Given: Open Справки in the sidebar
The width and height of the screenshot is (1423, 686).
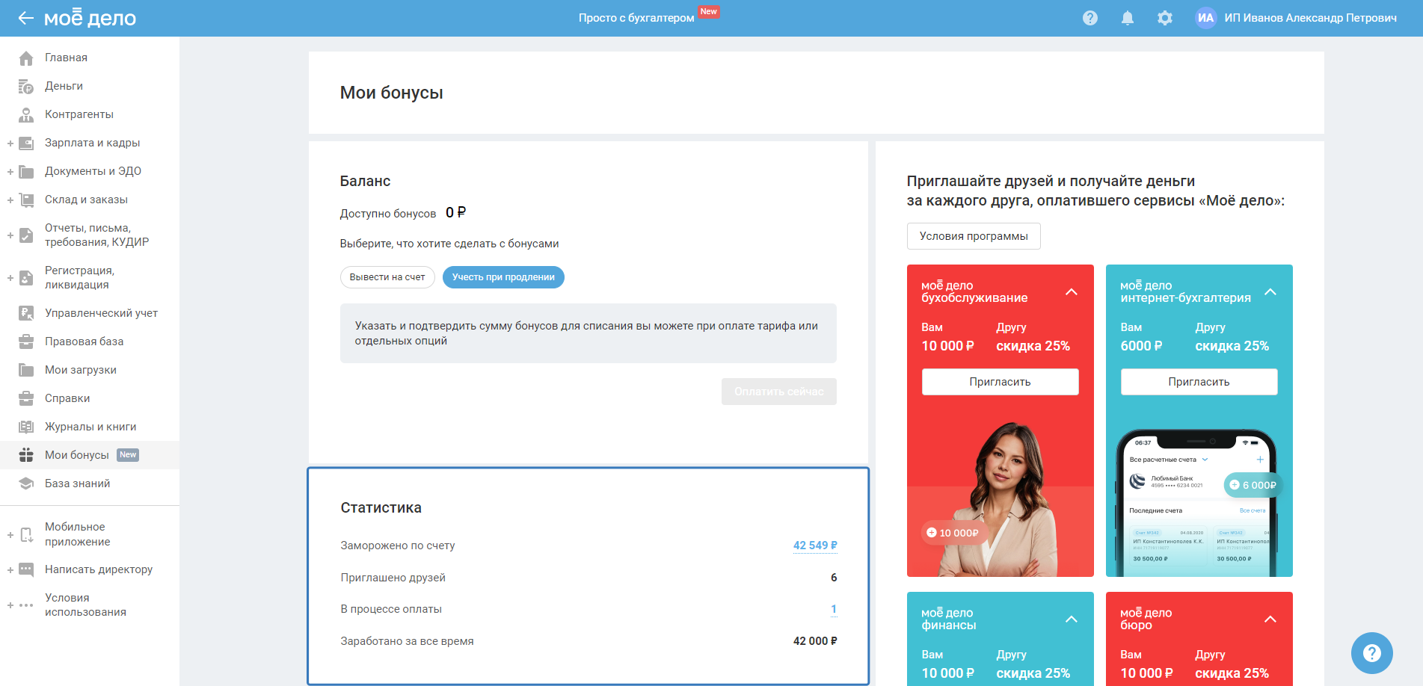Looking at the screenshot, I should pos(67,398).
